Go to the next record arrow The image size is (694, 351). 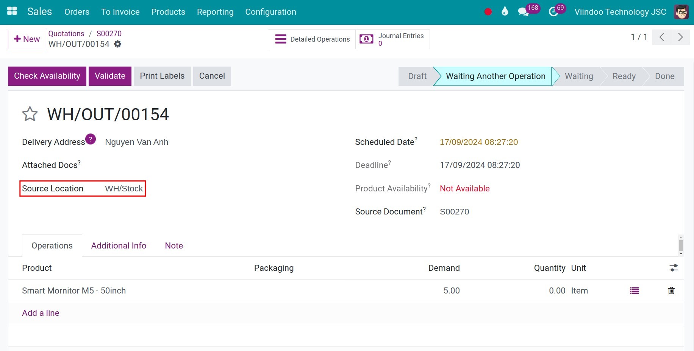coord(680,37)
